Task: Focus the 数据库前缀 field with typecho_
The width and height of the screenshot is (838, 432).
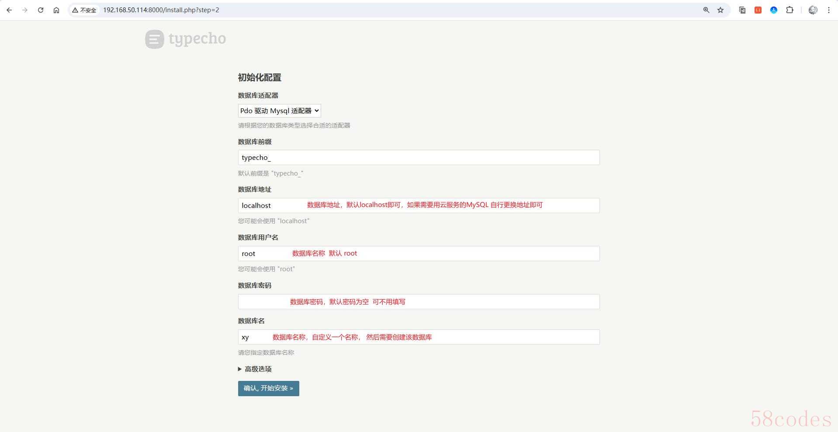Action: [418, 158]
